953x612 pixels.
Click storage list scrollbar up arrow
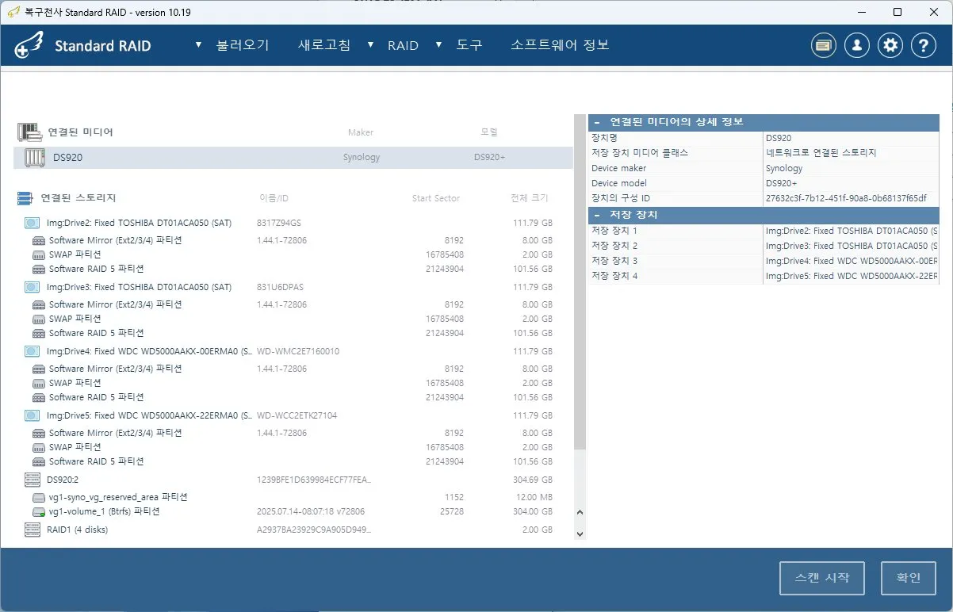coord(579,514)
